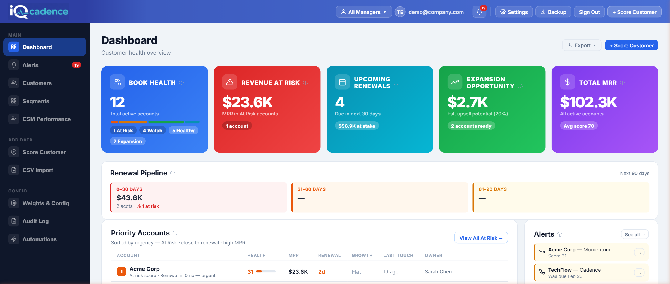The image size is (670, 284).
Task: Open the All Managers dropdown
Action: coord(363,12)
